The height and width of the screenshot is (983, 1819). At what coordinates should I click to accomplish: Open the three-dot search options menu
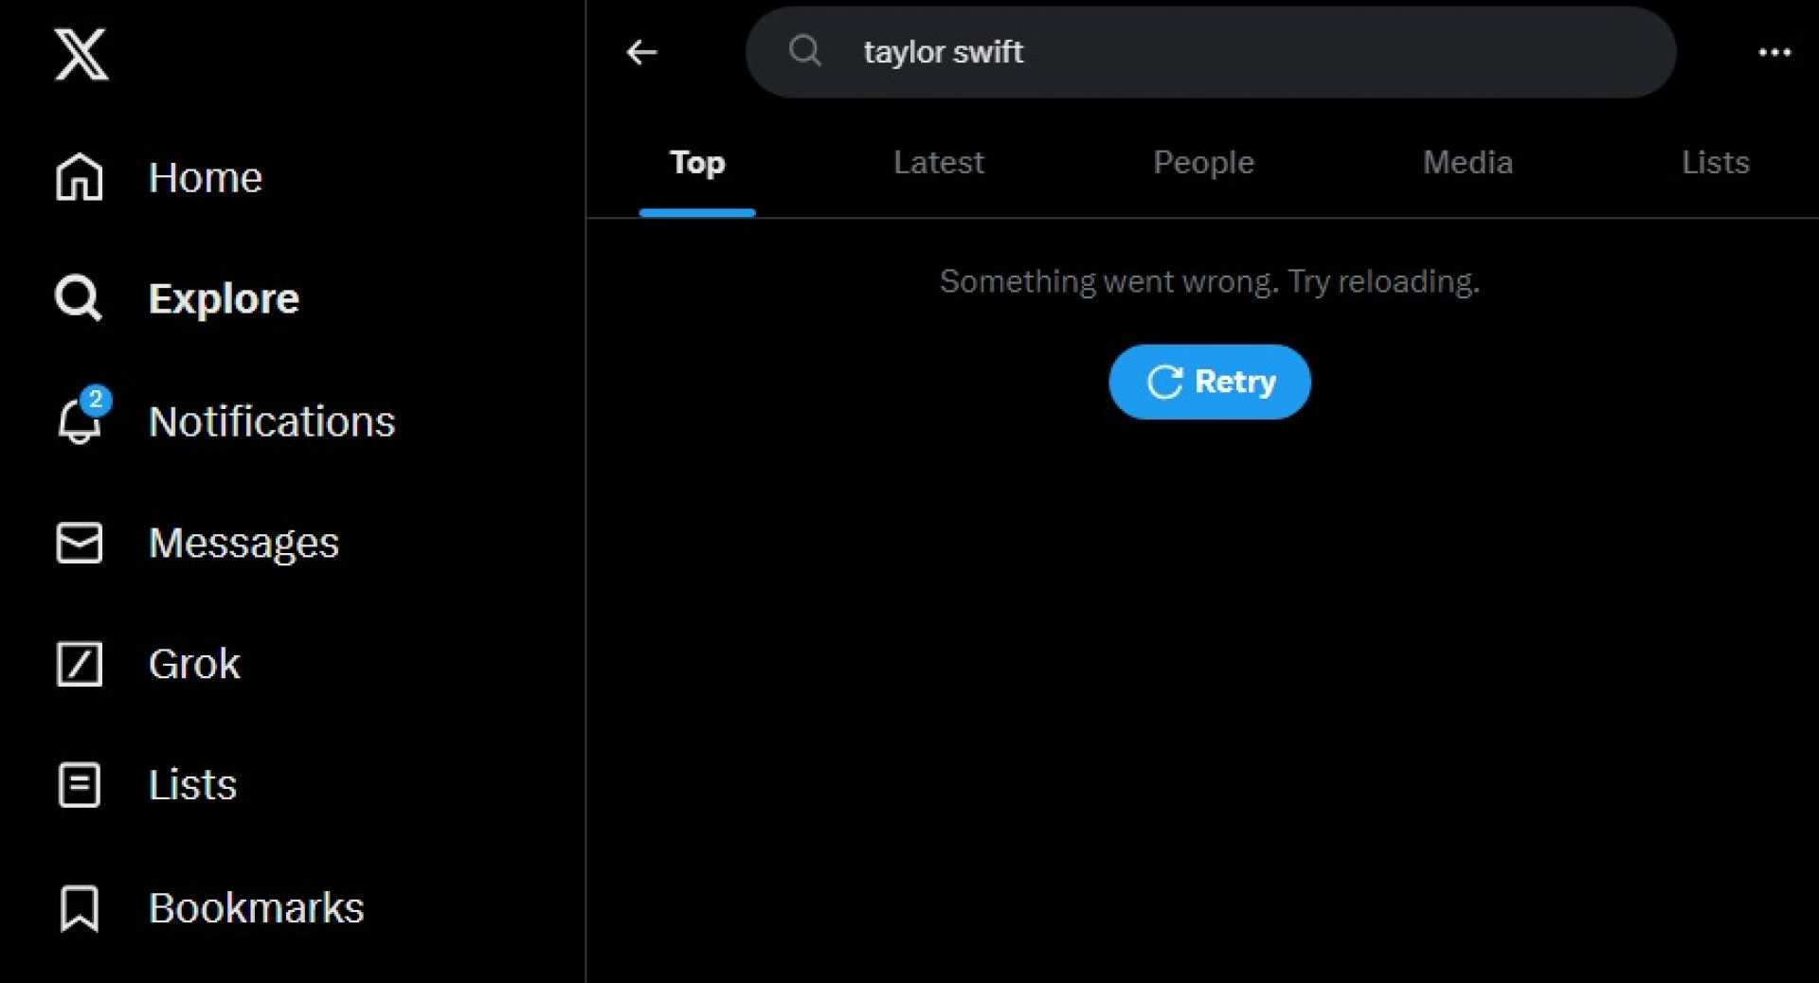1774,52
